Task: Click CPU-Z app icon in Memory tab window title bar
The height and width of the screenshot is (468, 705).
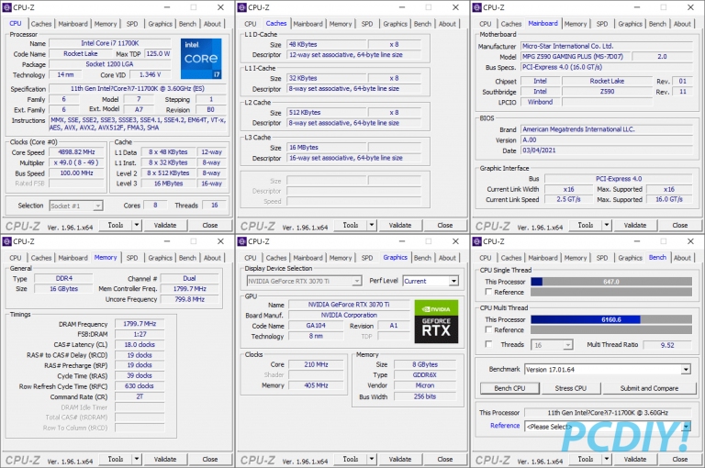Action: (x=6, y=241)
